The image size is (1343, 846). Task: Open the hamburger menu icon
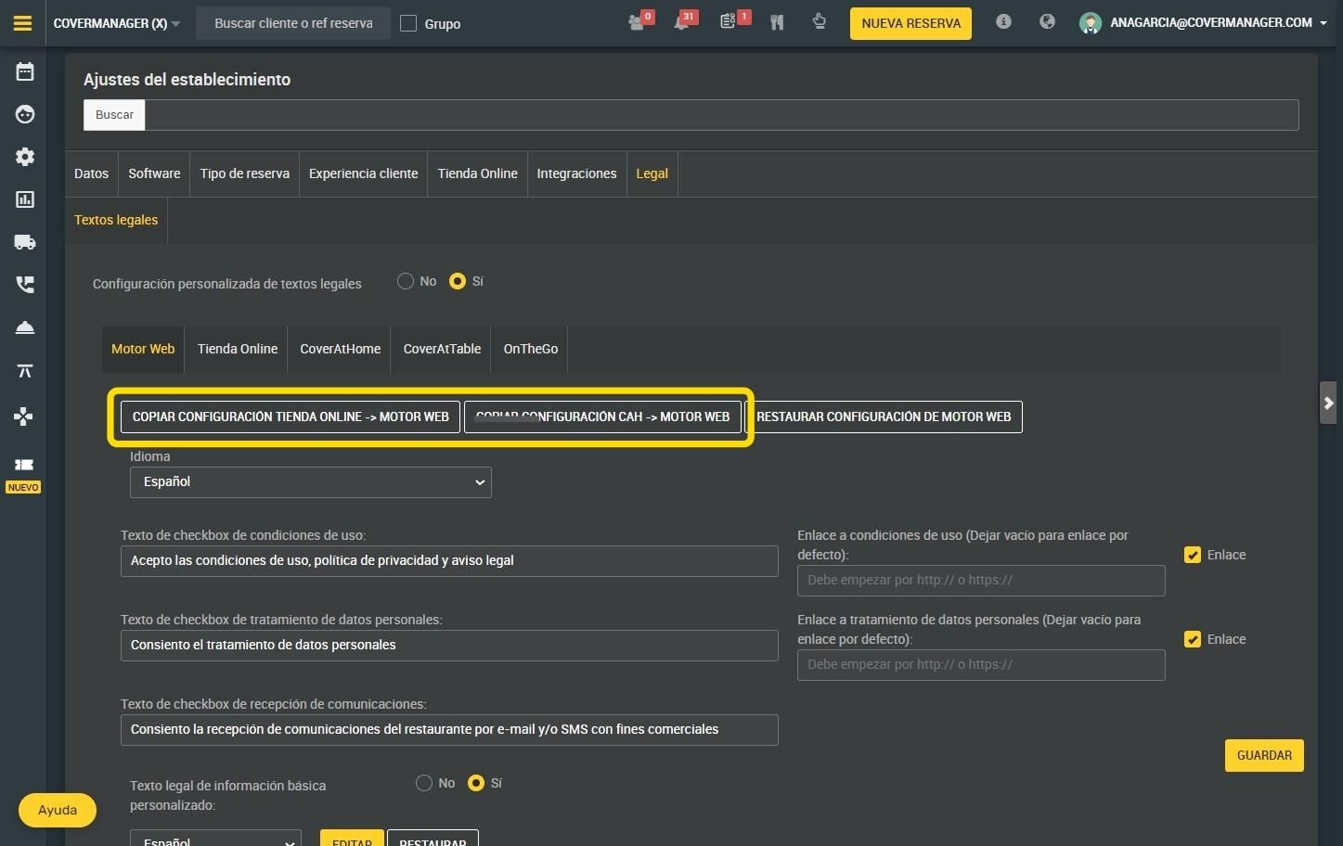pos(23,23)
